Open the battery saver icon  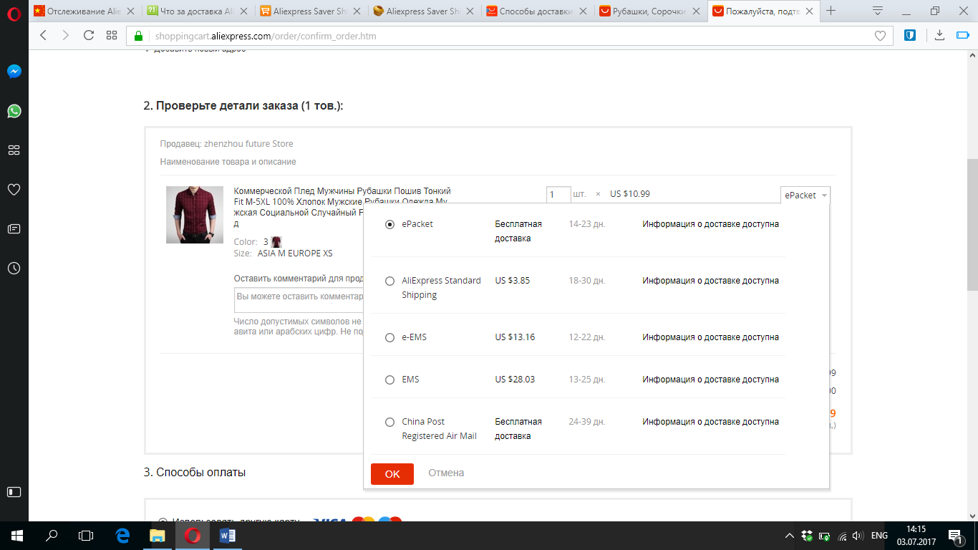pos(963,35)
